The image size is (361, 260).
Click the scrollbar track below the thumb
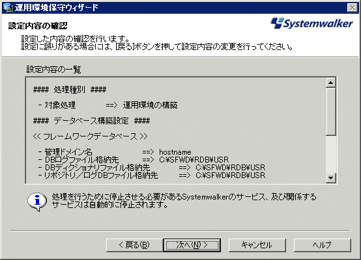pos(331,154)
